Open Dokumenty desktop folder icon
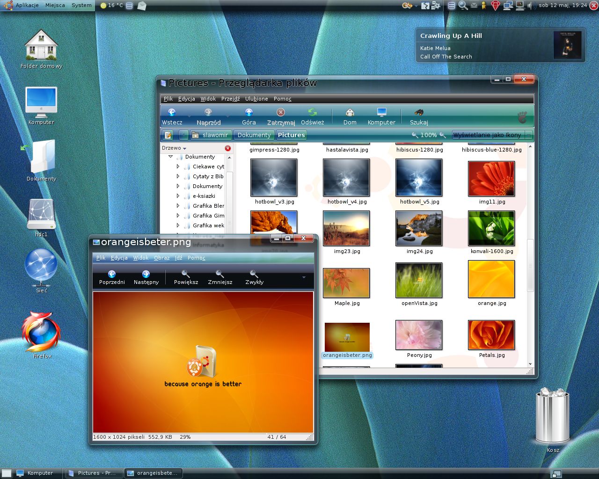 [x=41, y=157]
